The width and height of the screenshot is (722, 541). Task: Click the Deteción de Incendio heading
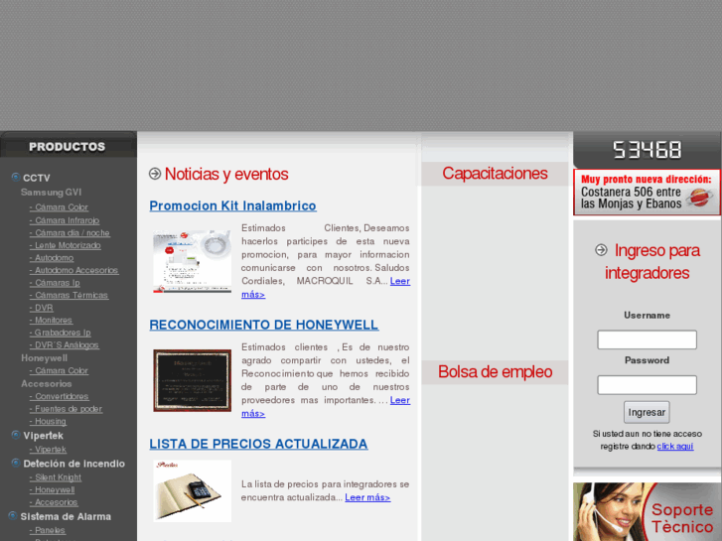coord(74,464)
